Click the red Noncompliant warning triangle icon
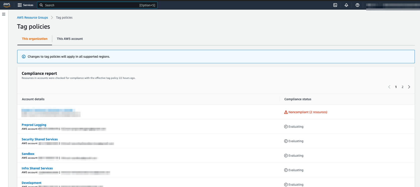Image resolution: width=420 pixels, height=187 pixels. click(x=286, y=112)
